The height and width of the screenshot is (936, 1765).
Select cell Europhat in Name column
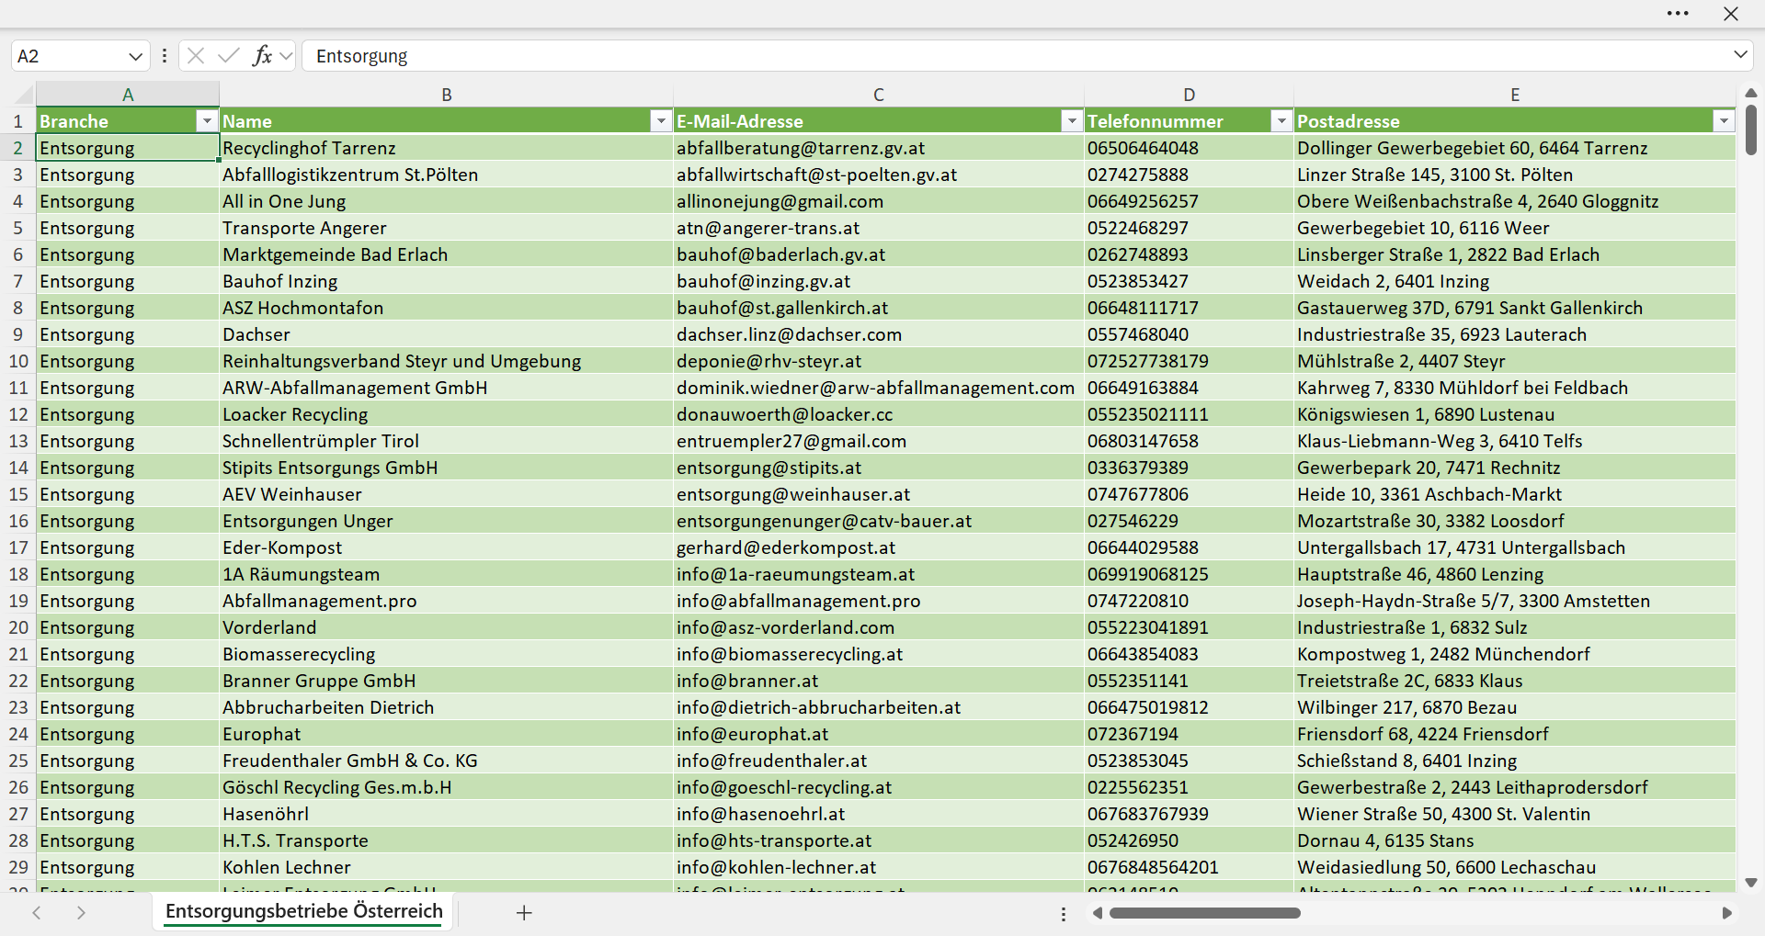click(x=447, y=734)
